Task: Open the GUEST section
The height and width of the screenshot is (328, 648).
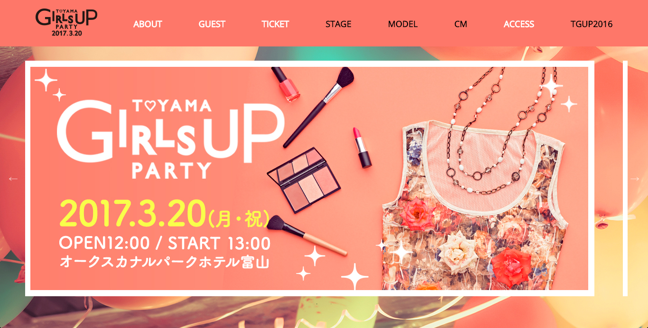Action: [x=212, y=24]
